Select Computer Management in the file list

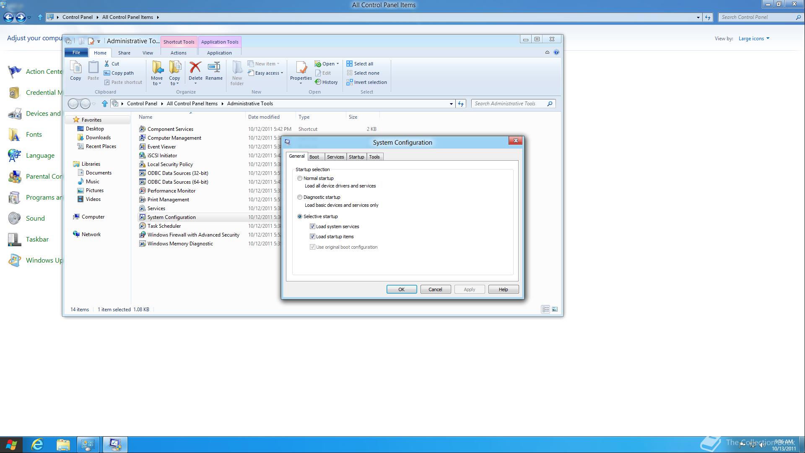tap(174, 138)
